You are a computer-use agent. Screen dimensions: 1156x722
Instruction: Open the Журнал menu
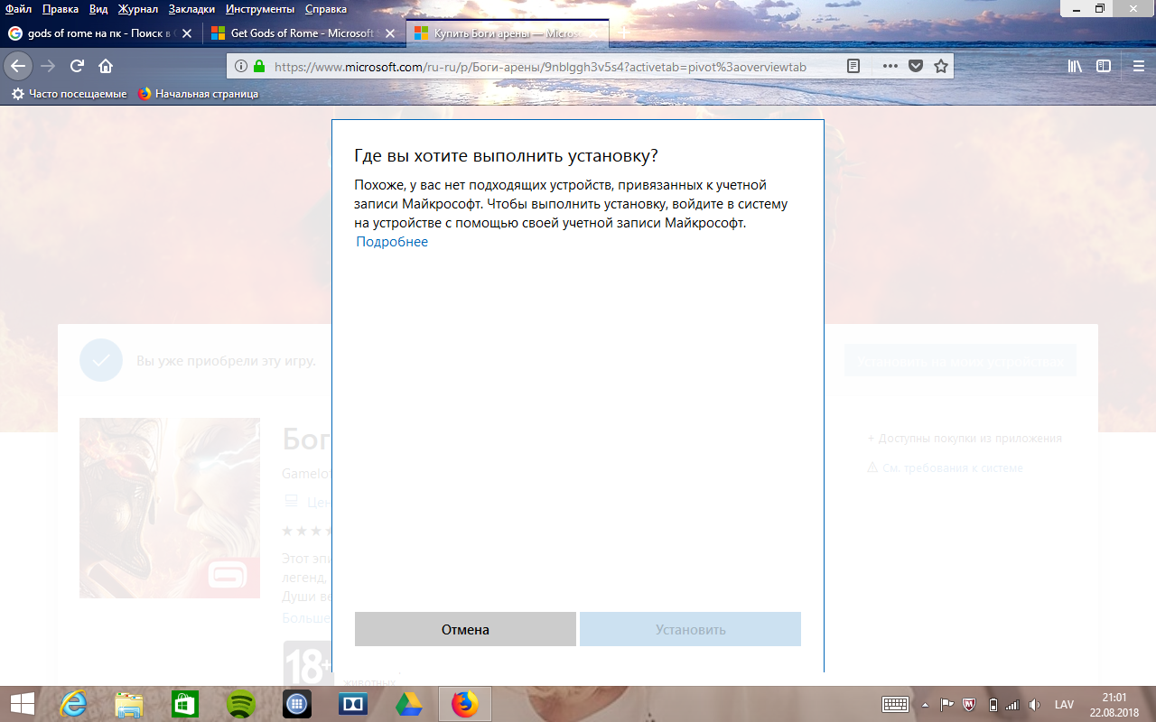[x=137, y=9]
